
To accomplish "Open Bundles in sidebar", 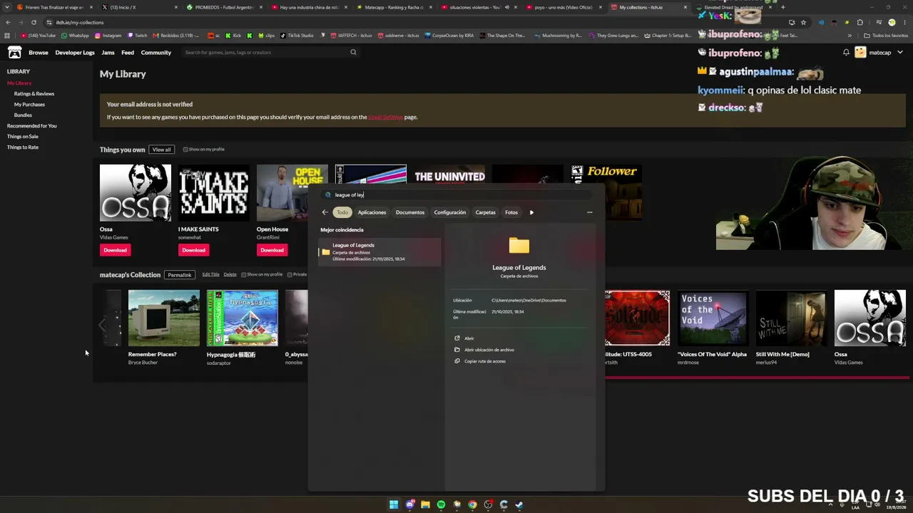I will pyautogui.click(x=23, y=115).
